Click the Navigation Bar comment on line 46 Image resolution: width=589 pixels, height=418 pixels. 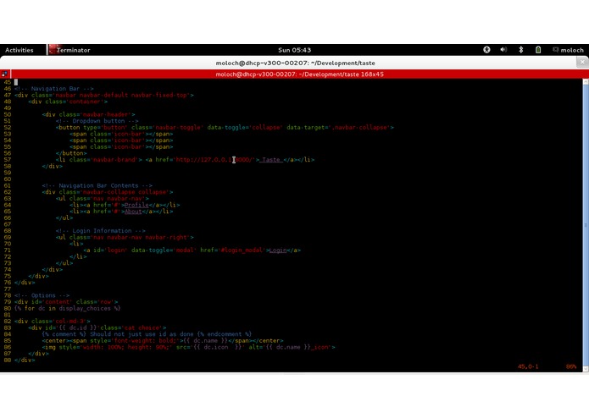(x=53, y=89)
